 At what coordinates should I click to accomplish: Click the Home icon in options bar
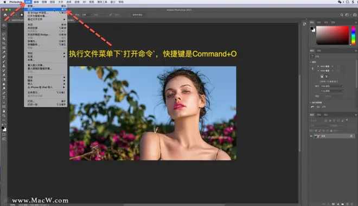click(5, 15)
